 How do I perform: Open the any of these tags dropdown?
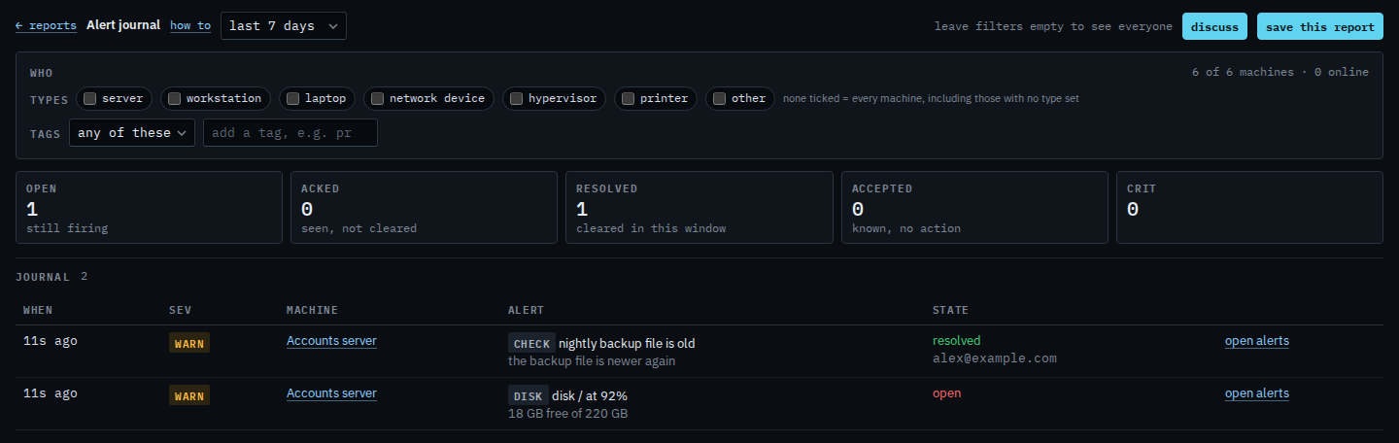point(132,133)
